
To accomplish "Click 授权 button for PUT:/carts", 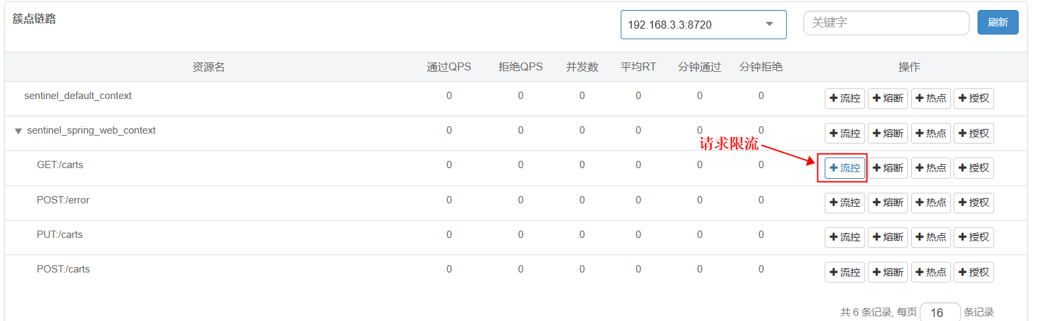I will [974, 237].
